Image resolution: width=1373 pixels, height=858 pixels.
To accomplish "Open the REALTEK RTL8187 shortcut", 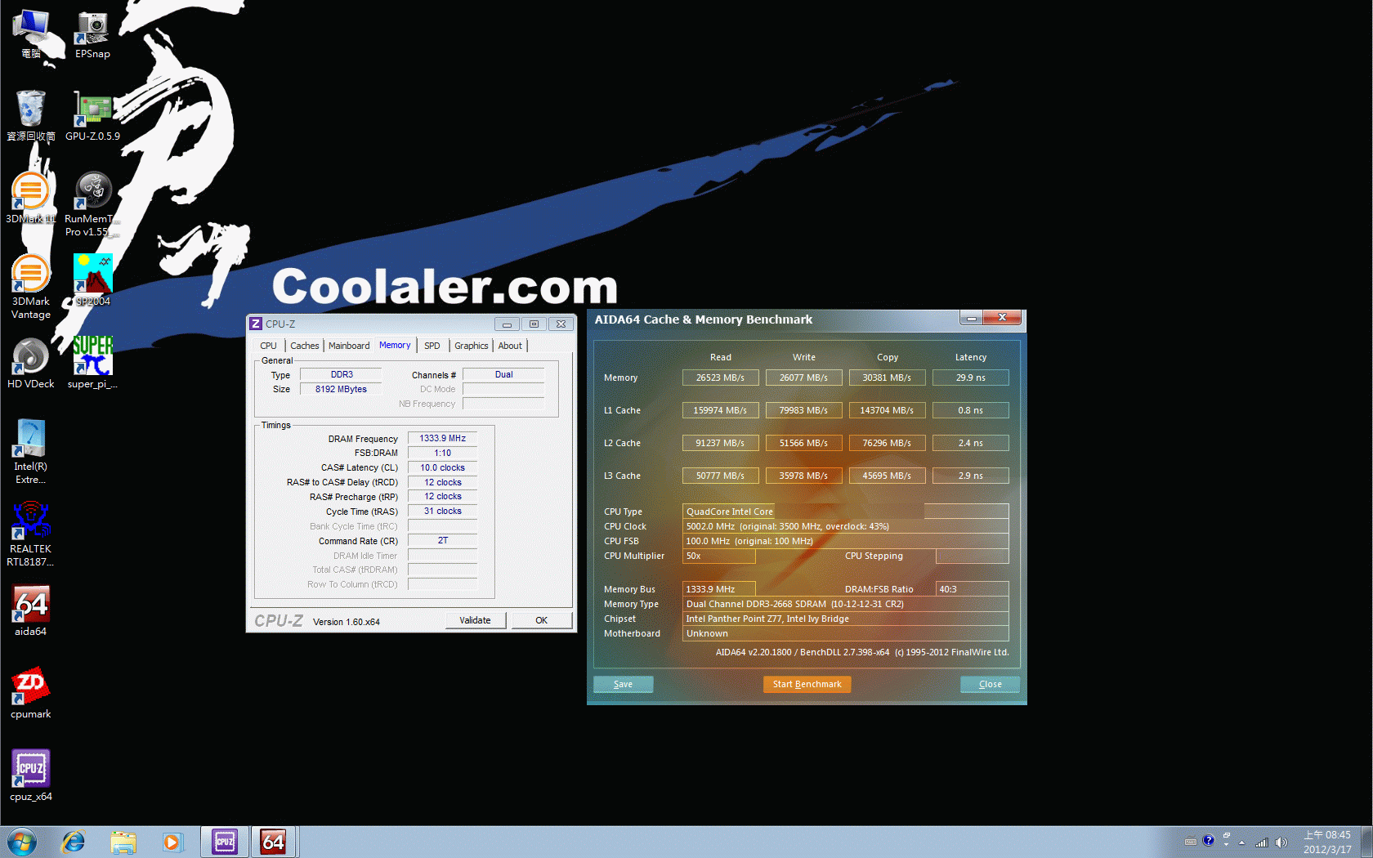I will coord(31,534).
